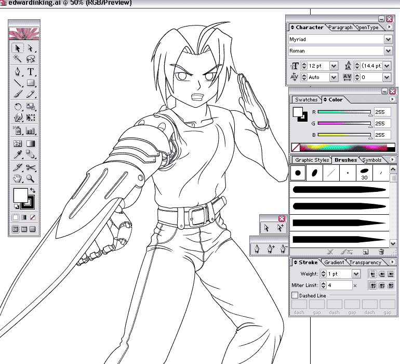Choose the Scale tool
Image resolution: width=400 pixels, height=364 pixels.
[x=31, y=106]
